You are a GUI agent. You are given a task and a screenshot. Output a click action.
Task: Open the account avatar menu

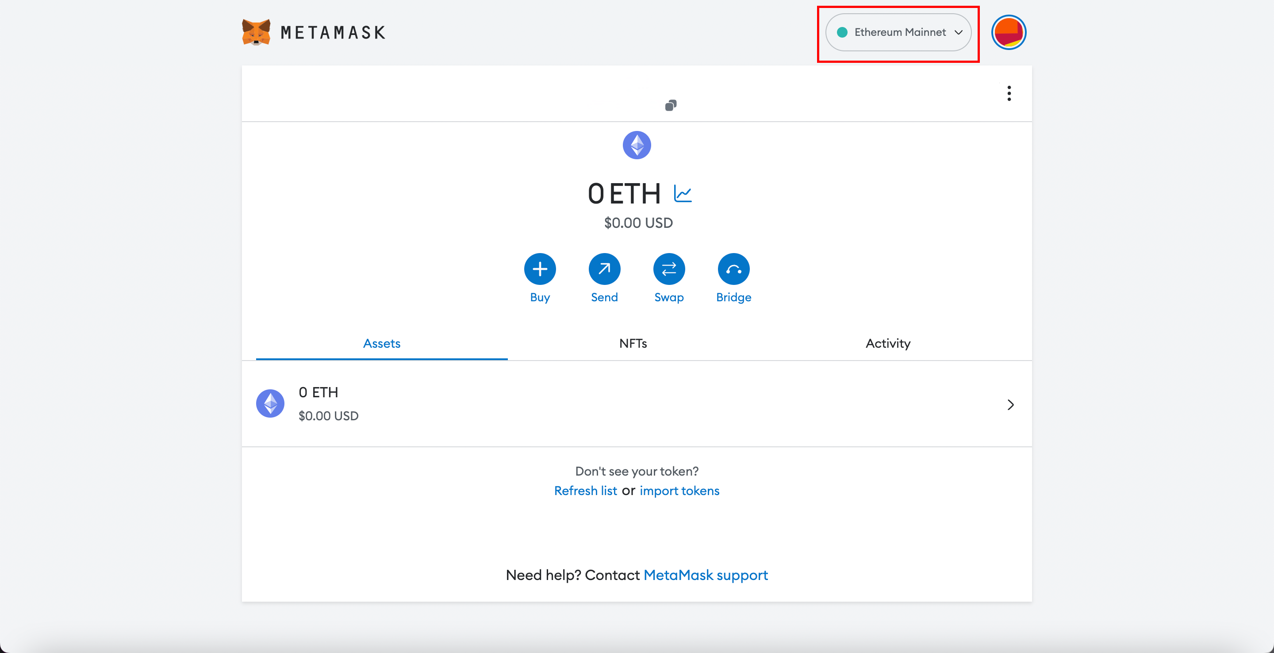point(1009,32)
